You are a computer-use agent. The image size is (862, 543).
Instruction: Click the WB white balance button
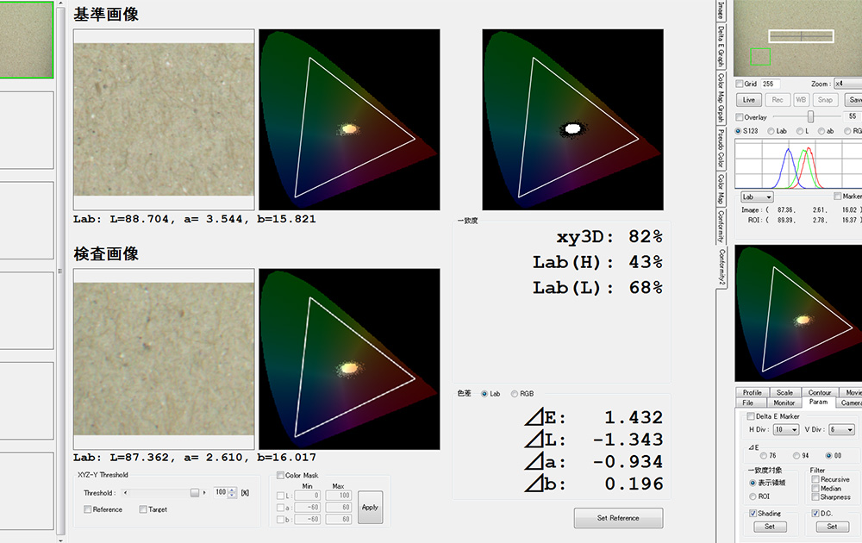click(x=801, y=100)
